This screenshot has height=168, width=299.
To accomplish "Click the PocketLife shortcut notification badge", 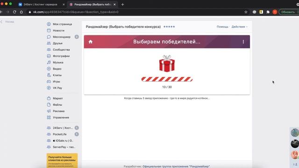I will click(x=77, y=134).
